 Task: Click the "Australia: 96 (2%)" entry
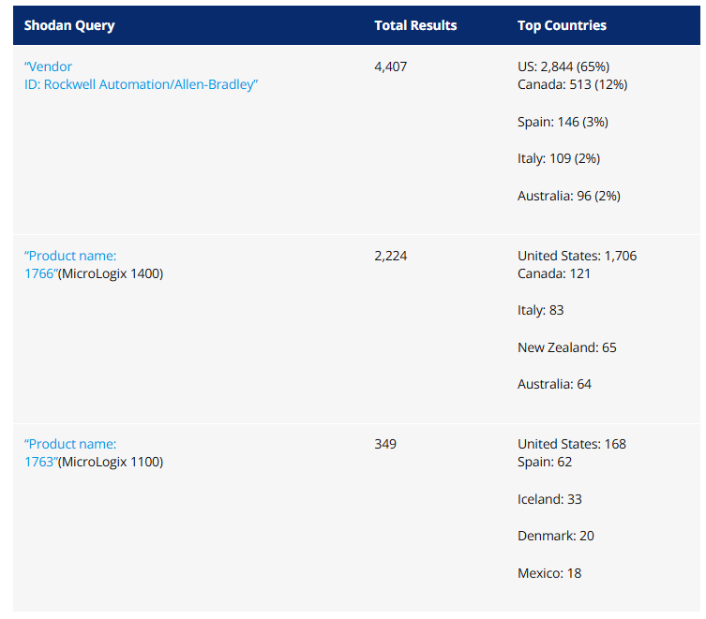[x=569, y=196]
